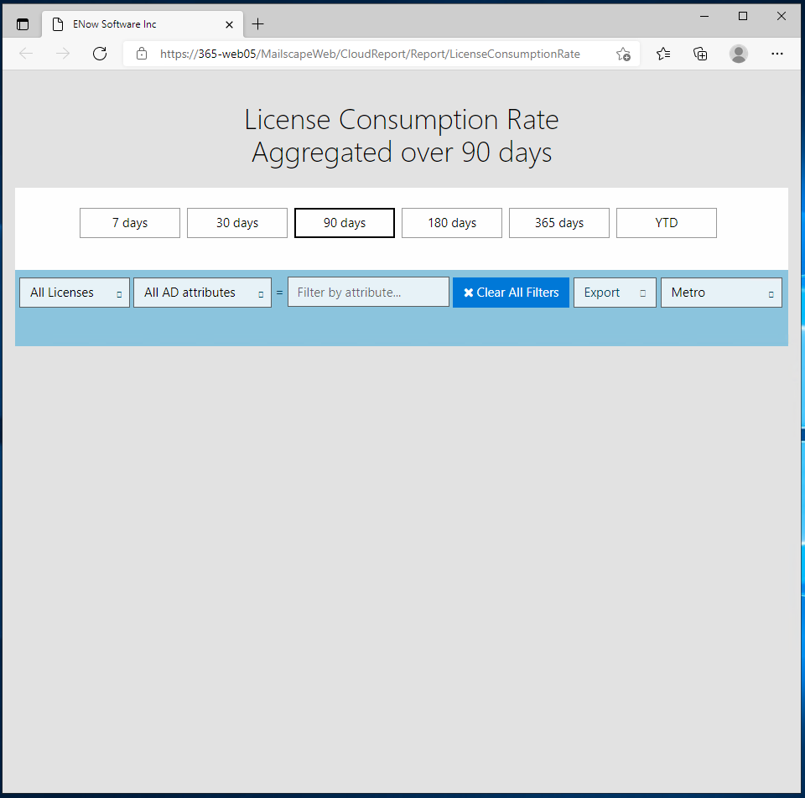The image size is (805, 798).
Task: Click the Filter by attribute input field
Action: pos(368,292)
